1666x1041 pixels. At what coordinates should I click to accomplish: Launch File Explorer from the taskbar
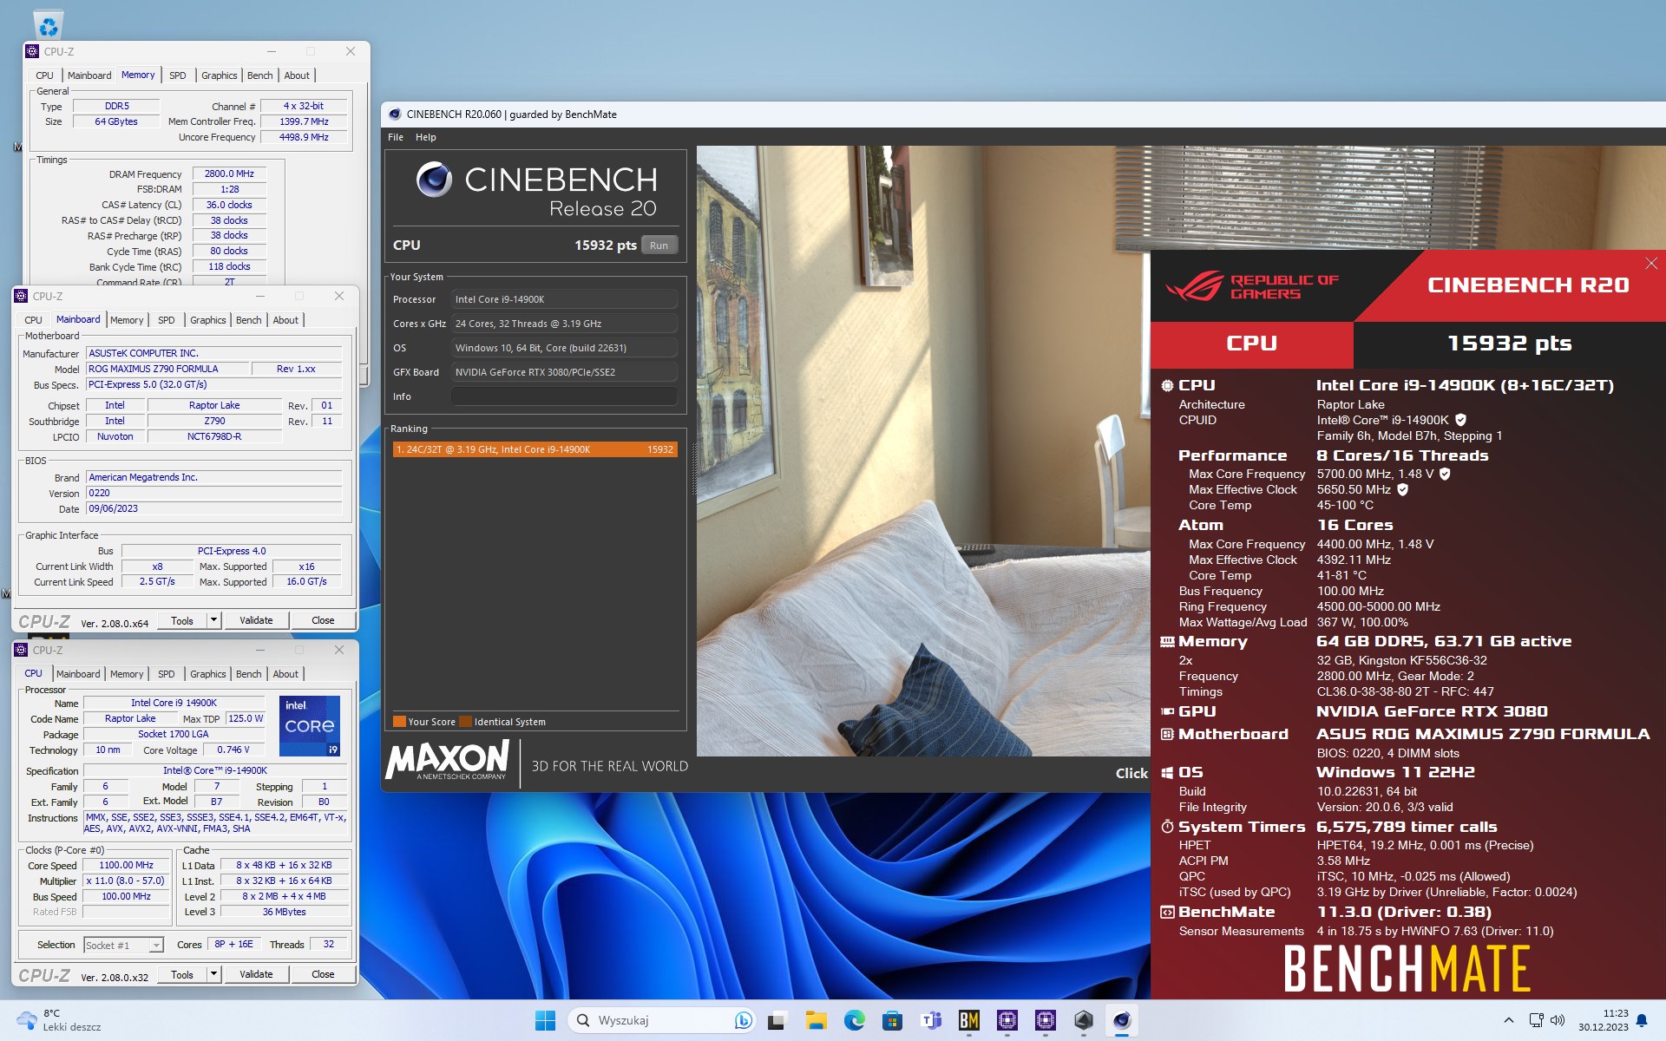[x=816, y=1020]
